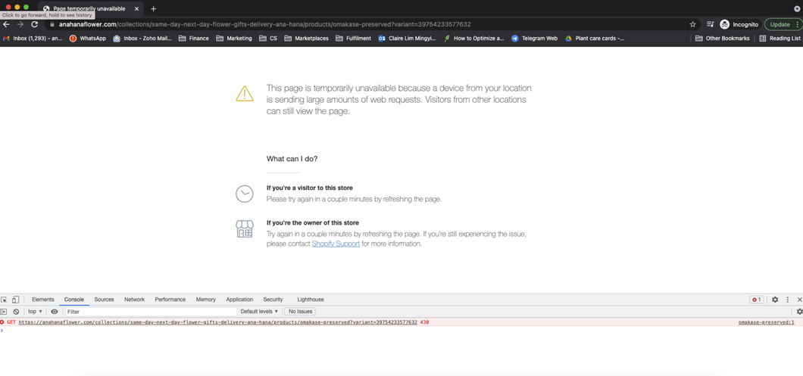Toggle the device toolbar icon in DevTools
This screenshot has height=376, width=803.
[15, 300]
